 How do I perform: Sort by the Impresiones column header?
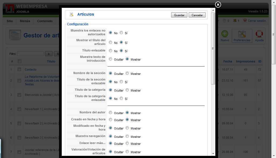point(246,61)
